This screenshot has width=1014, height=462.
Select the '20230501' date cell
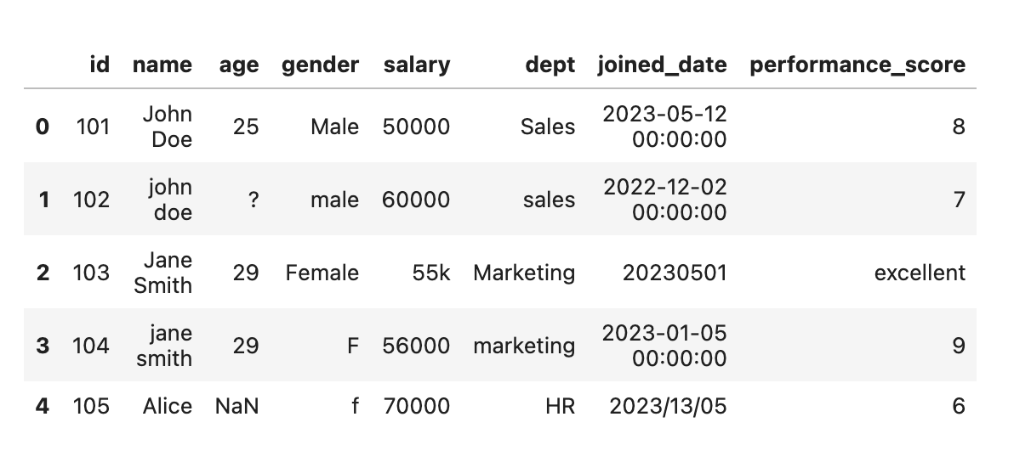pos(675,273)
